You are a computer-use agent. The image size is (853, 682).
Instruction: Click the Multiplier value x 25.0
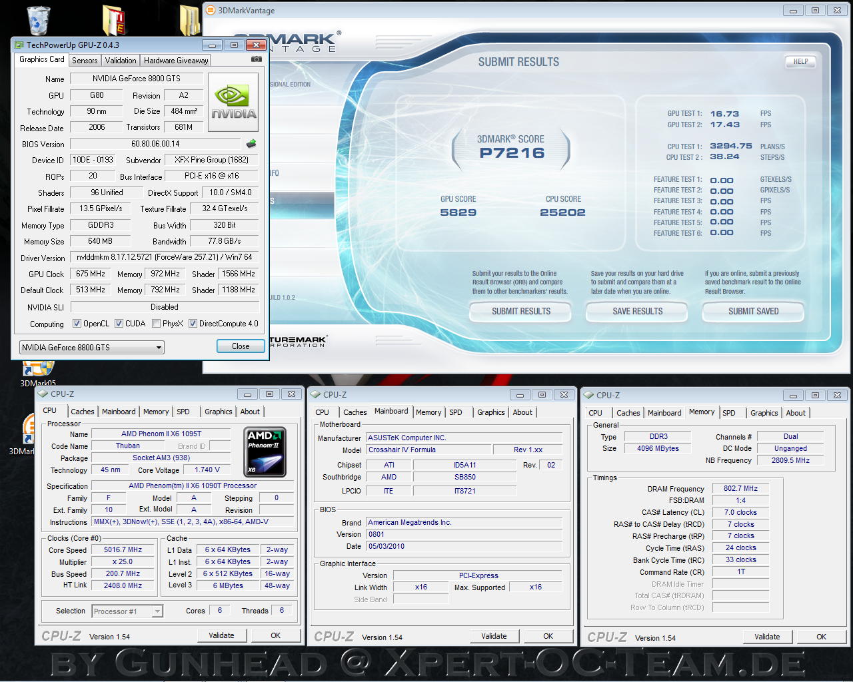pyautogui.click(x=123, y=562)
